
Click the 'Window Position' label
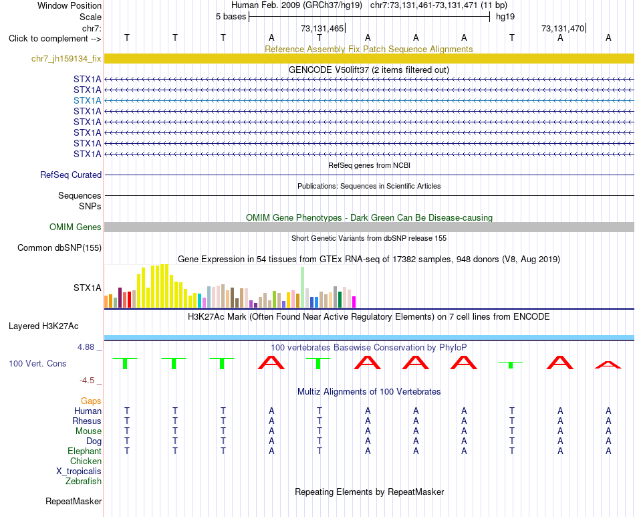pos(70,5)
